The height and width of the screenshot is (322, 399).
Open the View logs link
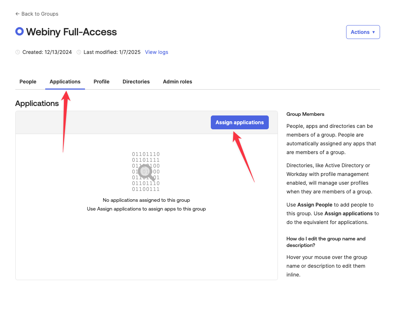point(156,52)
